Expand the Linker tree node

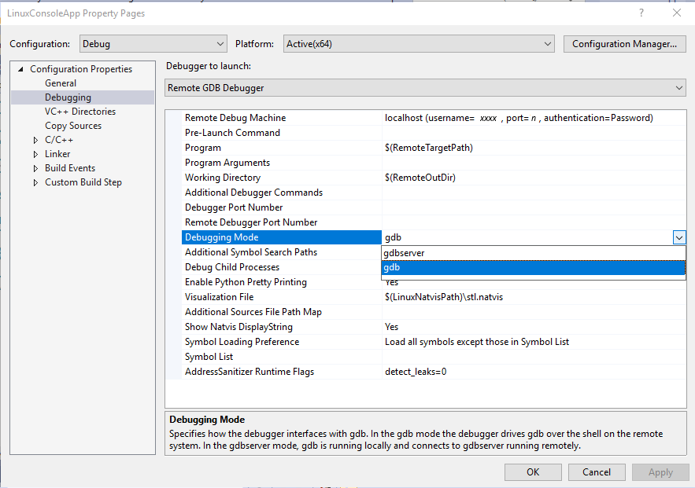point(34,153)
